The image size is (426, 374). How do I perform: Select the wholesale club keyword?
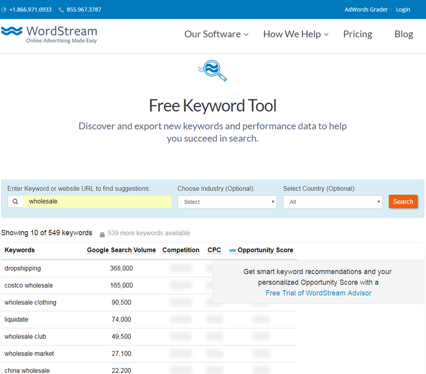pos(25,337)
